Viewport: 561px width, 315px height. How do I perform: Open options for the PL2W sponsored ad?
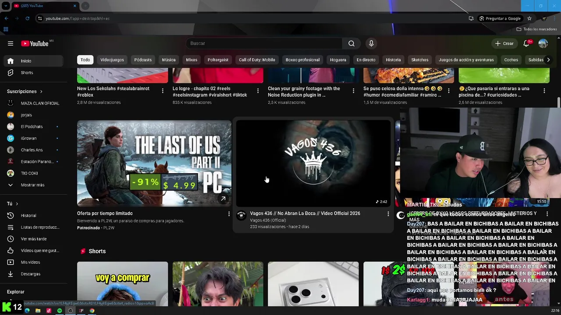pyautogui.click(x=228, y=214)
